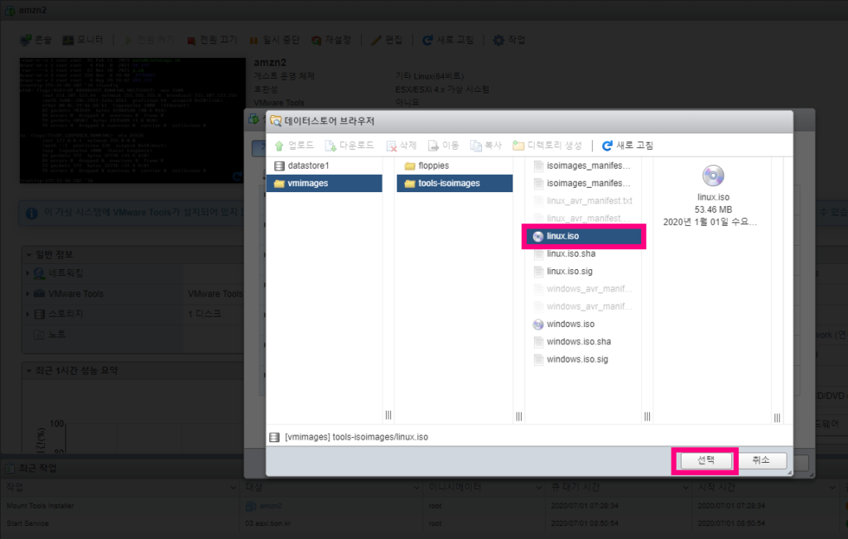Click 재설정 reset in amzn2 toolbar
The height and width of the screenshot is (539, 848).
[331, 40]
